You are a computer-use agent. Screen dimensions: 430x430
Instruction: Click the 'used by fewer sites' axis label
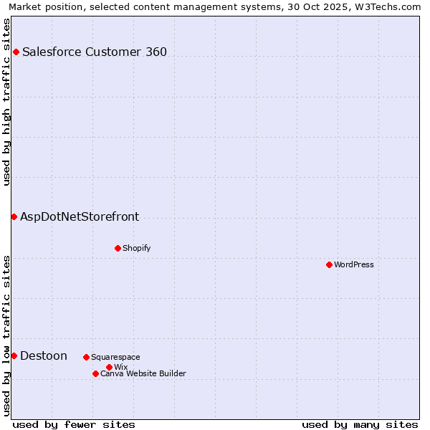tap(74, 424)
